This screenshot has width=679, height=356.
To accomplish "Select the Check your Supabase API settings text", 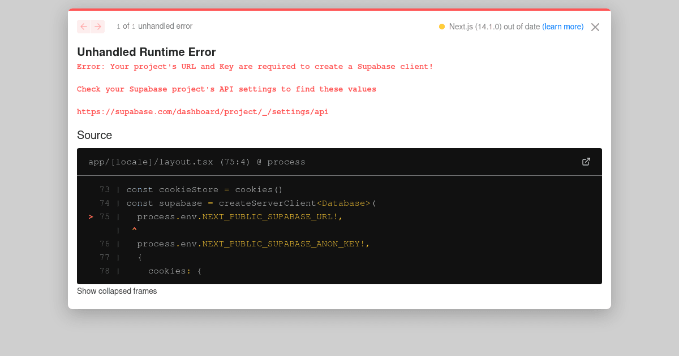I will pos(226,89).
